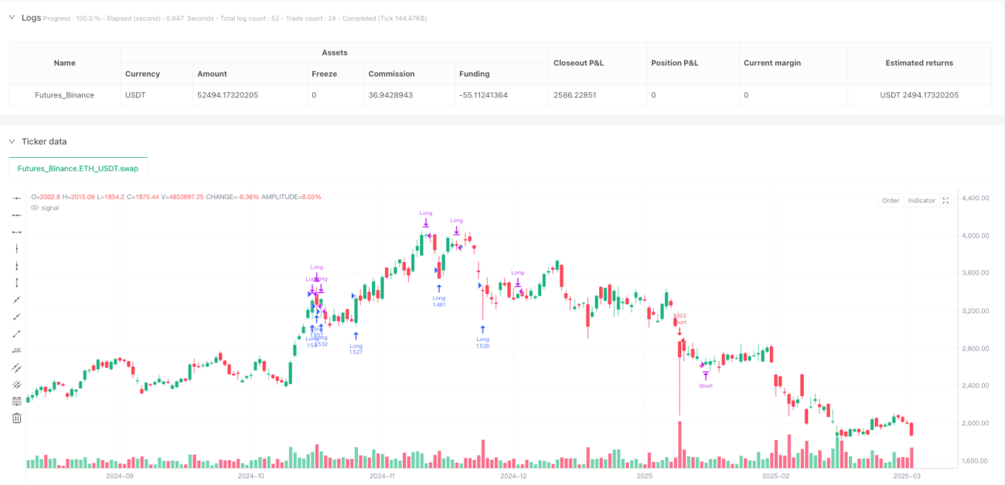Choose the Fibonacci retracement lines tool
The image size is (1005, 485).
pos(17,401)
